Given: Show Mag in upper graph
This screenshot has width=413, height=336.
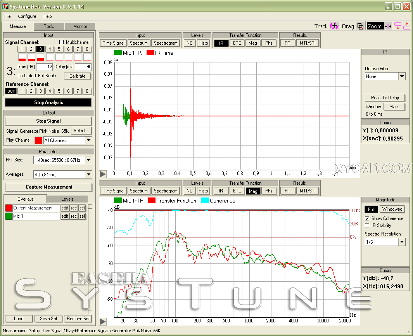Looking at the screenshot, I should click(252, 43).
